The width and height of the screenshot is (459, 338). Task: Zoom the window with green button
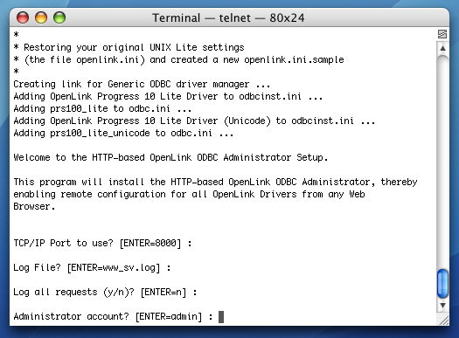point(59,17)
